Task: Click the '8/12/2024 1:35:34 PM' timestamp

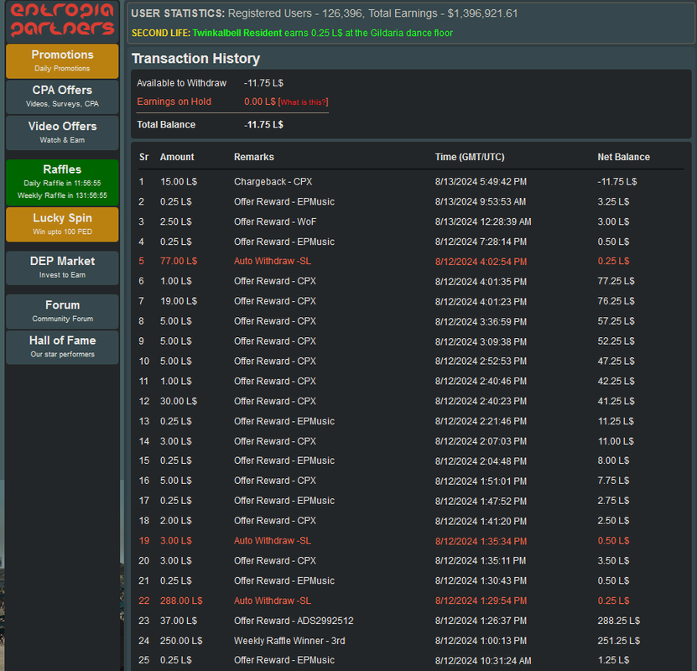Action: point(481,541)
